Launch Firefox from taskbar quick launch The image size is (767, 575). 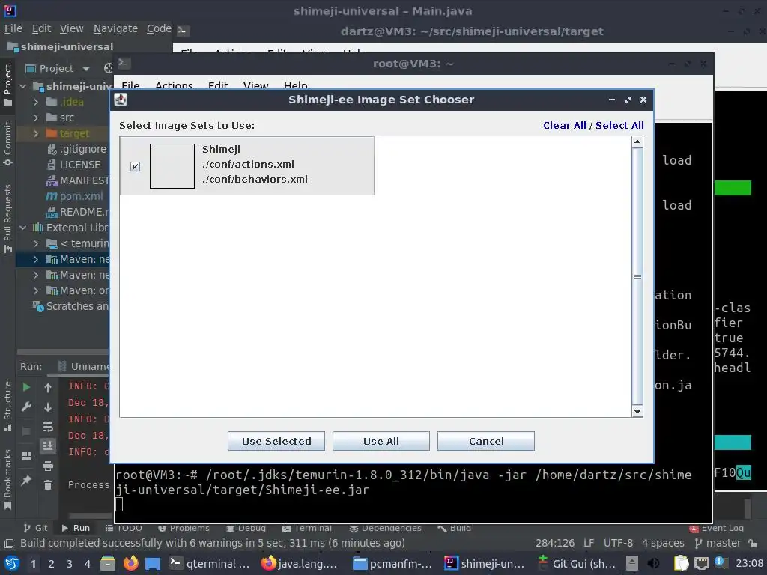point(130,564)
